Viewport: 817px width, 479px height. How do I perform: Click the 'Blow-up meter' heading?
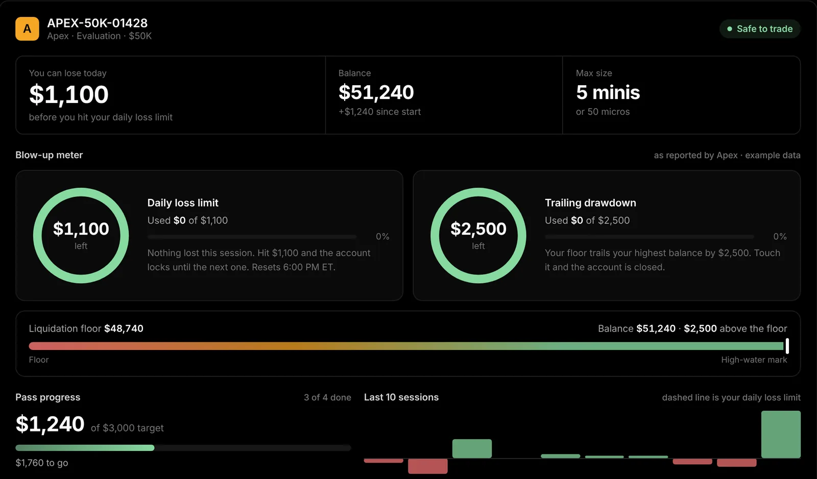(x=49, y=155)
